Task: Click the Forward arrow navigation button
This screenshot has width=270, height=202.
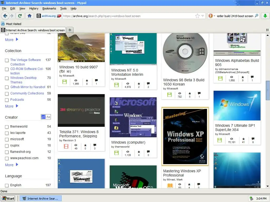Action: [x=12, y=16]
